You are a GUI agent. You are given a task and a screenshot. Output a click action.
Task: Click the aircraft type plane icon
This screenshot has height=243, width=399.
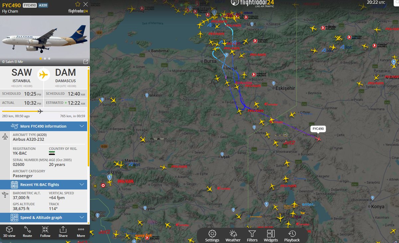[5, 136]
